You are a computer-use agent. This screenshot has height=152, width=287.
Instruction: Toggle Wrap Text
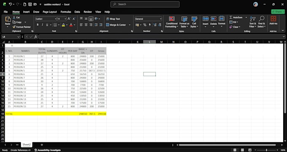coord(113,19)
